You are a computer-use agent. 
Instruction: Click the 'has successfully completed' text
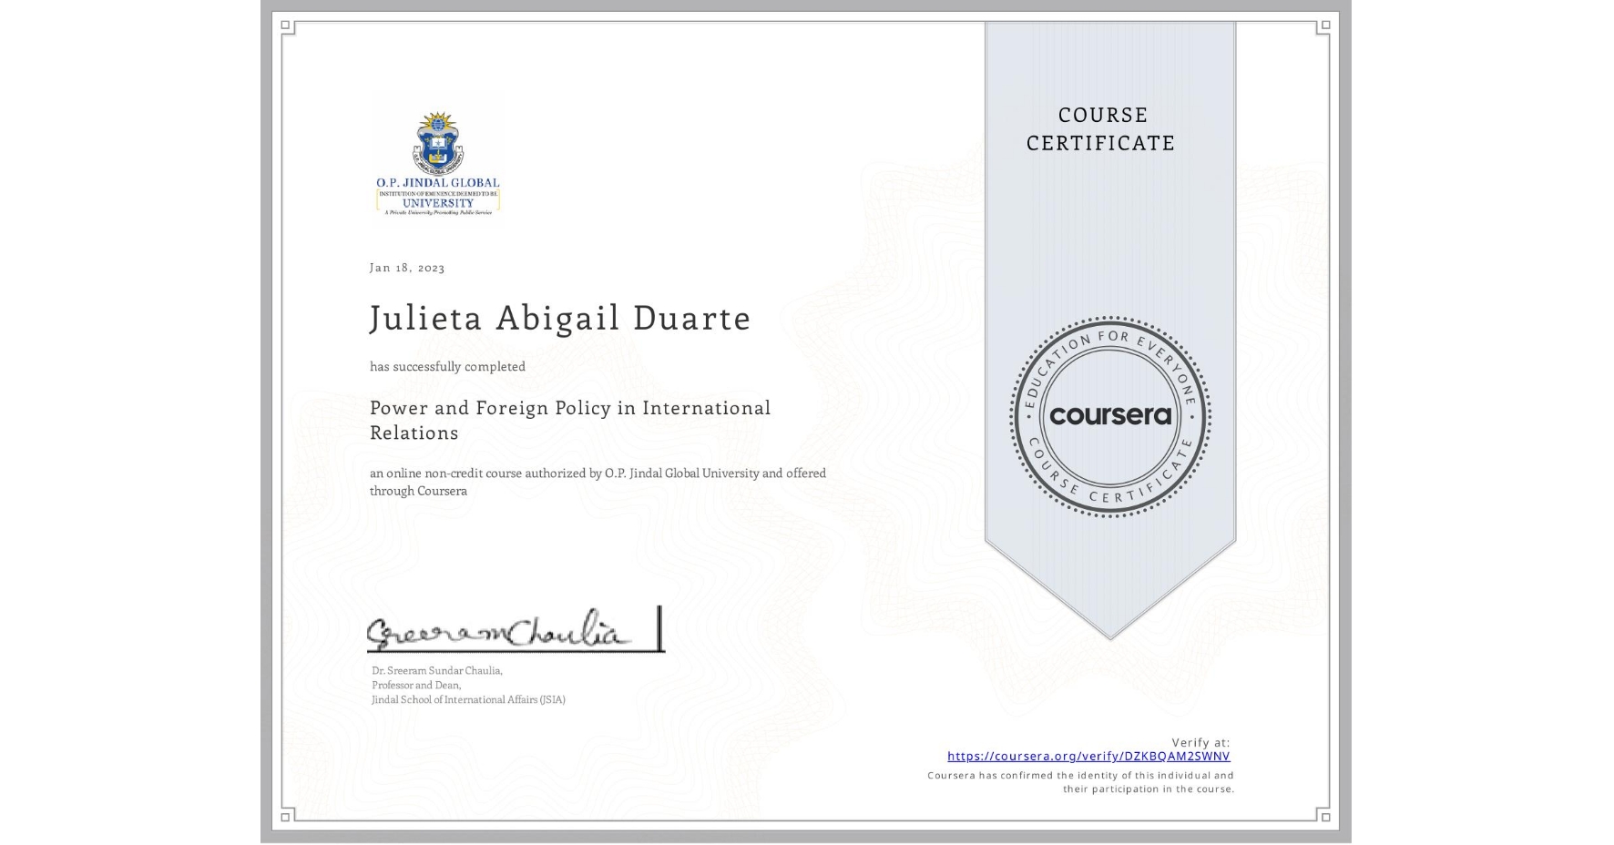click(x=447, y=366)
